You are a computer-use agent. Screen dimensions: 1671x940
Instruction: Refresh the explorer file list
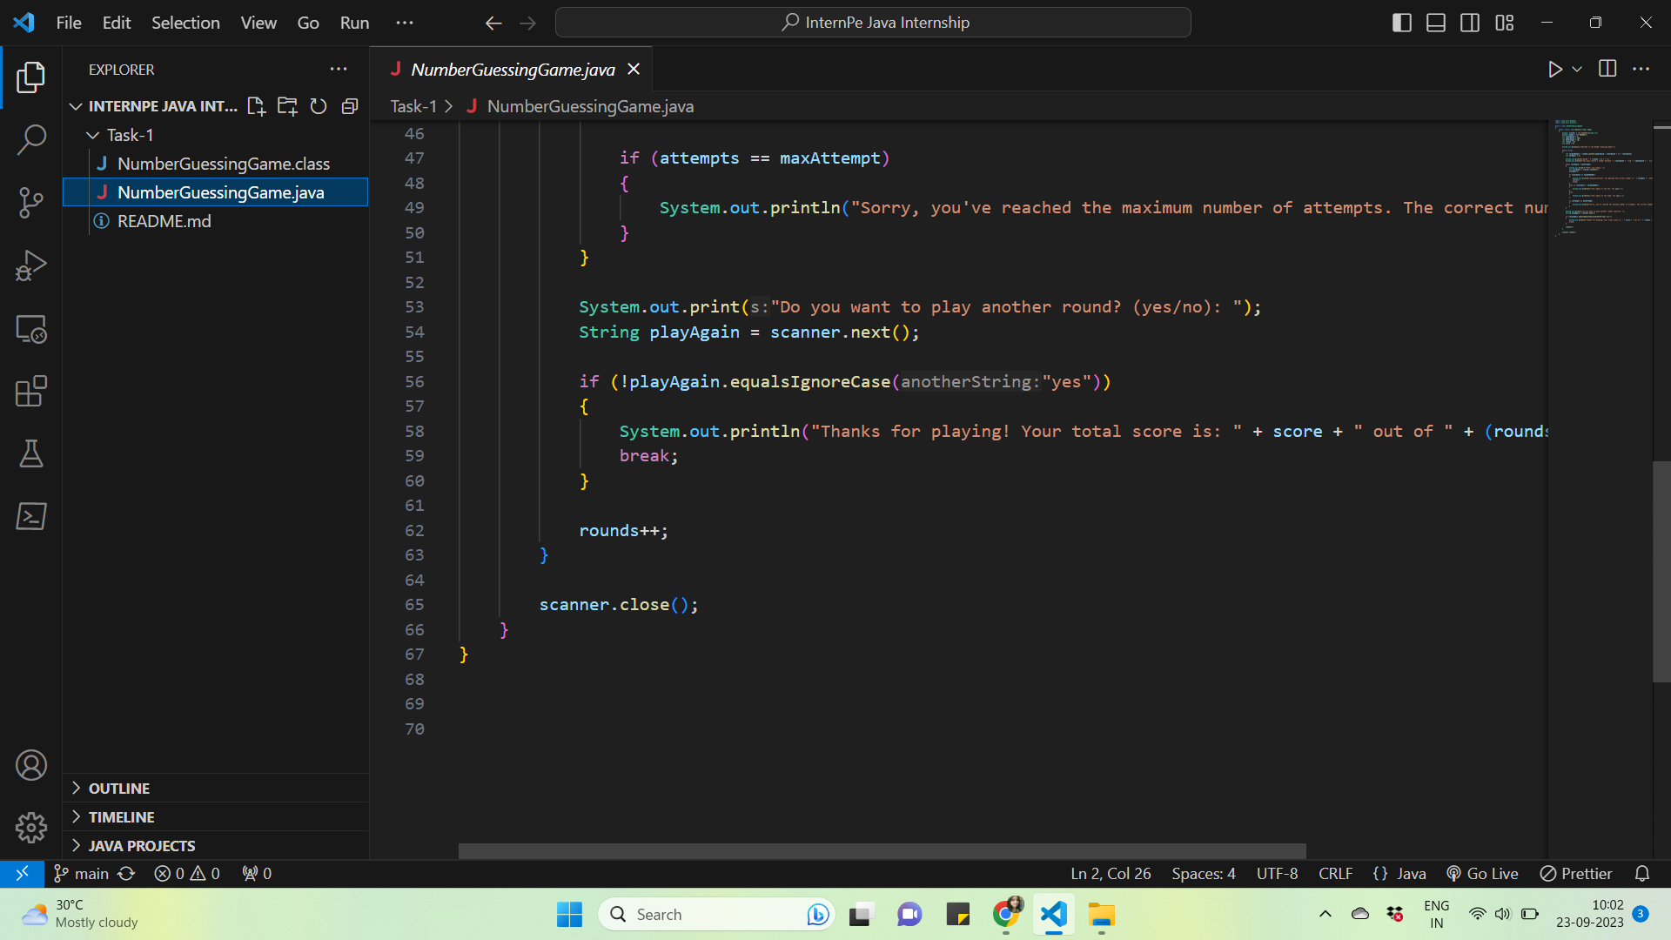point(318,105)
